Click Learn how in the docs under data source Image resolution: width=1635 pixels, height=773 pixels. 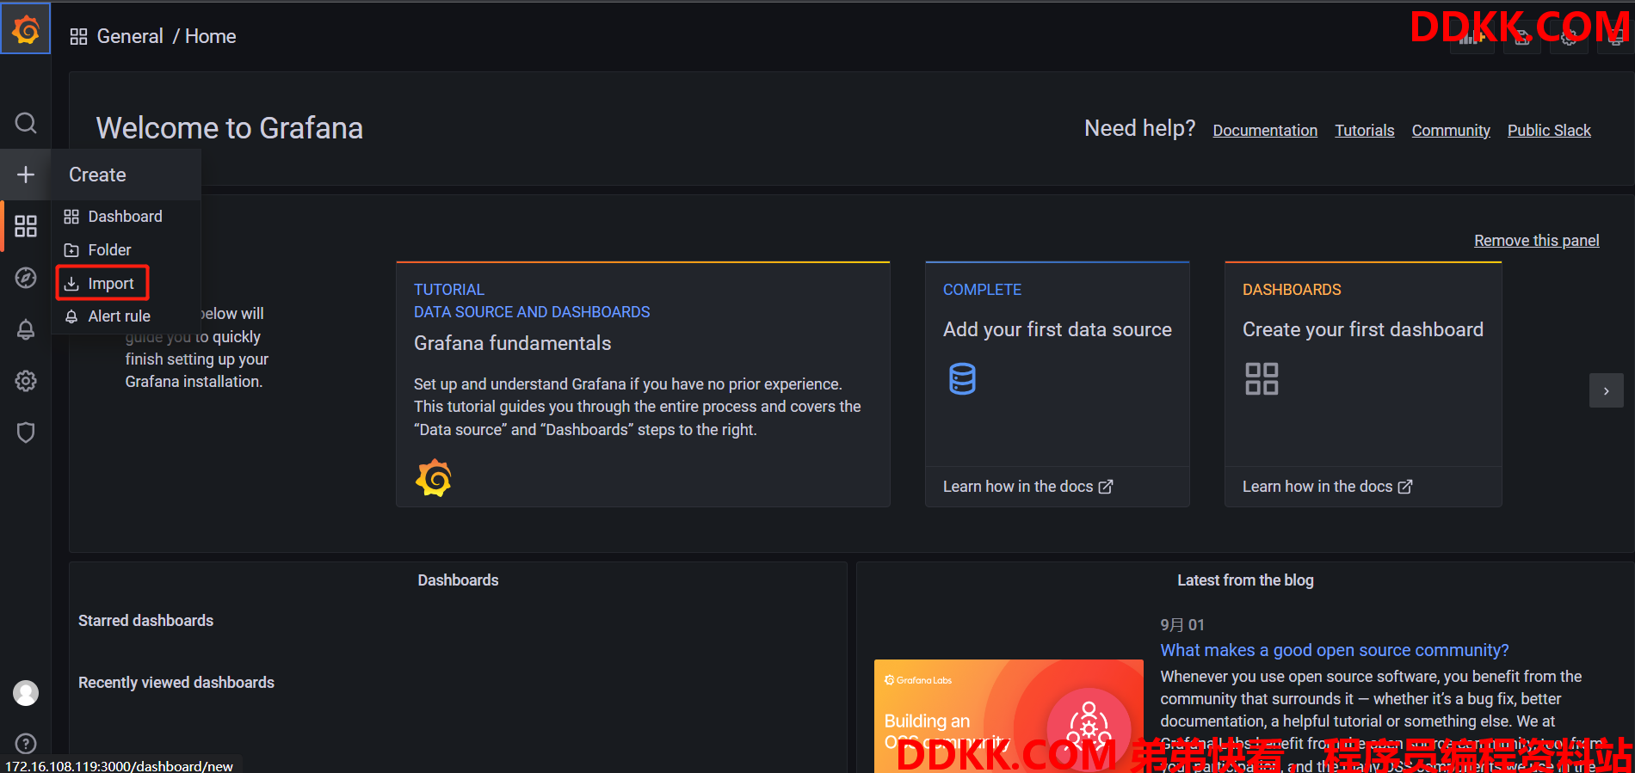coord(1027,487)
